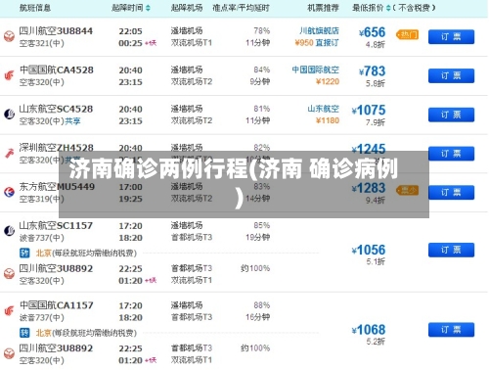The height and width of the screenshot is (370, 489).
Task: Click the 北京 transfer link under CA1157
Action: (43, 333)
